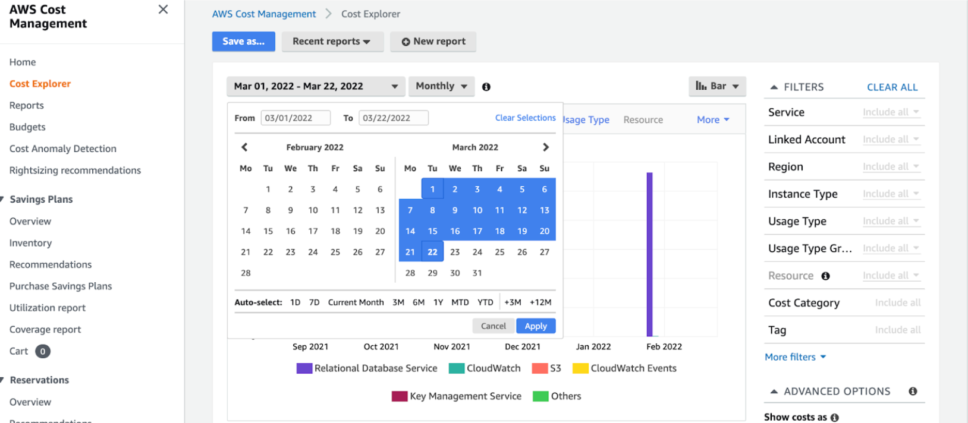This screenshot has width=968, height=423.
Task: Collapse the Savings Plans section
Action: pyautogui.click(x=2, y=200)
